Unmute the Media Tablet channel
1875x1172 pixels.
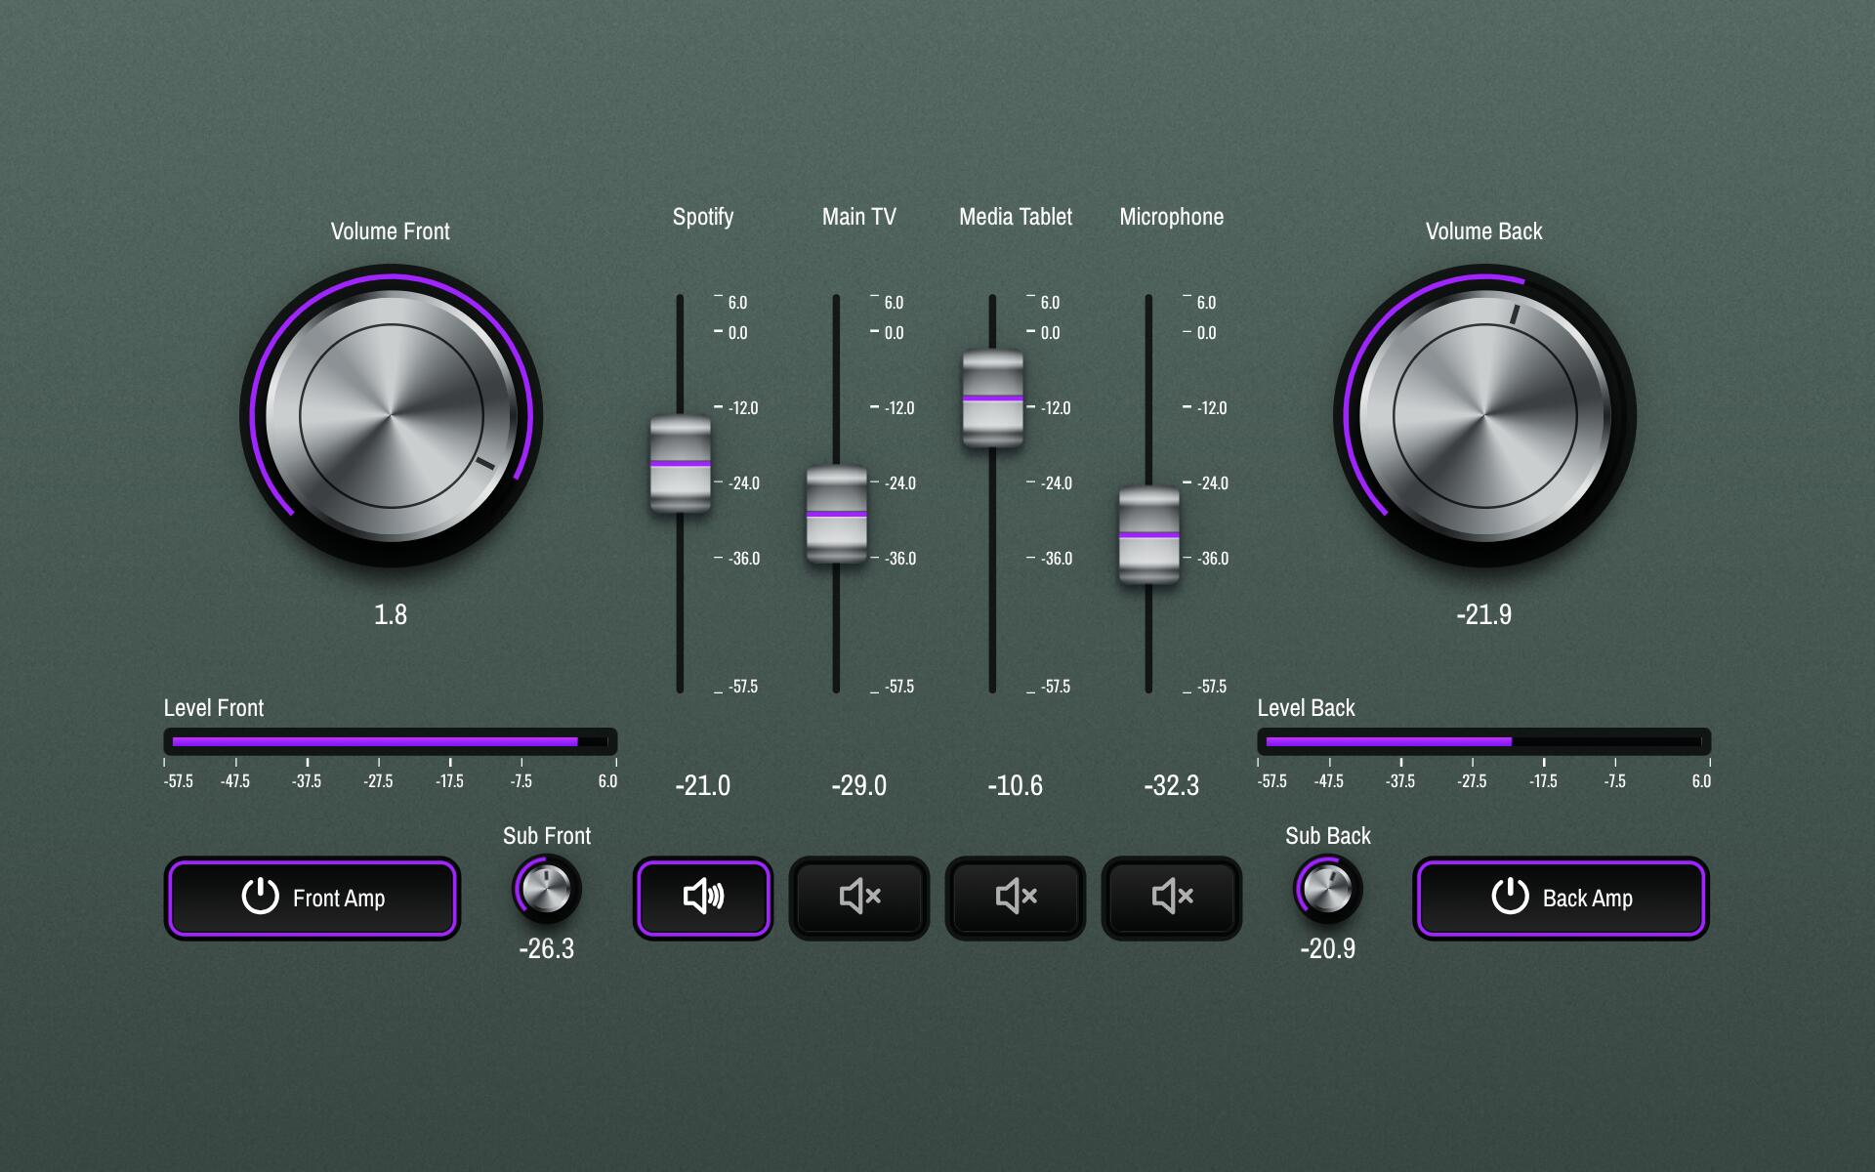[x=1015, y=898]
